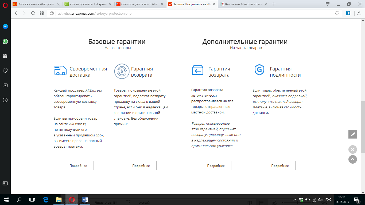Viewport: 365px width, 205px height.
Task: Expand hidden system tray icons
Action: [x=294, y=200]
